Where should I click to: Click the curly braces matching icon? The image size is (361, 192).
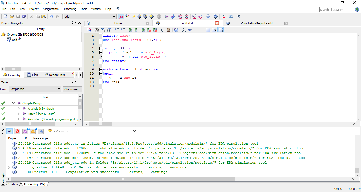tap(109, 30)
